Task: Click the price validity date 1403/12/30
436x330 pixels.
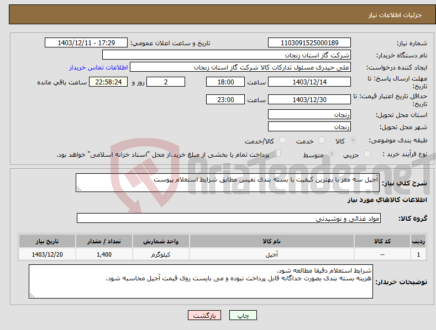Action: [309, 99]
